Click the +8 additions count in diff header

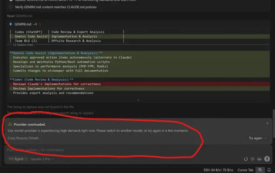coord(35,24)
